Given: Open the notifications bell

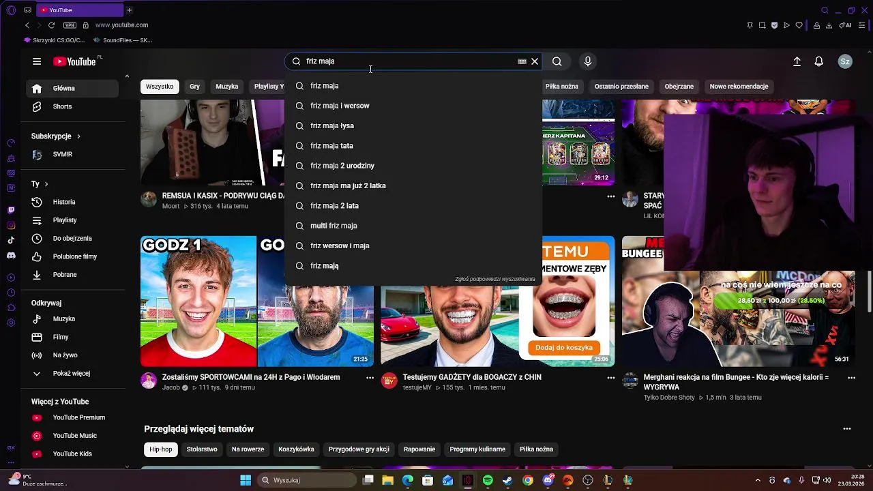Looking at the screenshot, I should 819,61.
